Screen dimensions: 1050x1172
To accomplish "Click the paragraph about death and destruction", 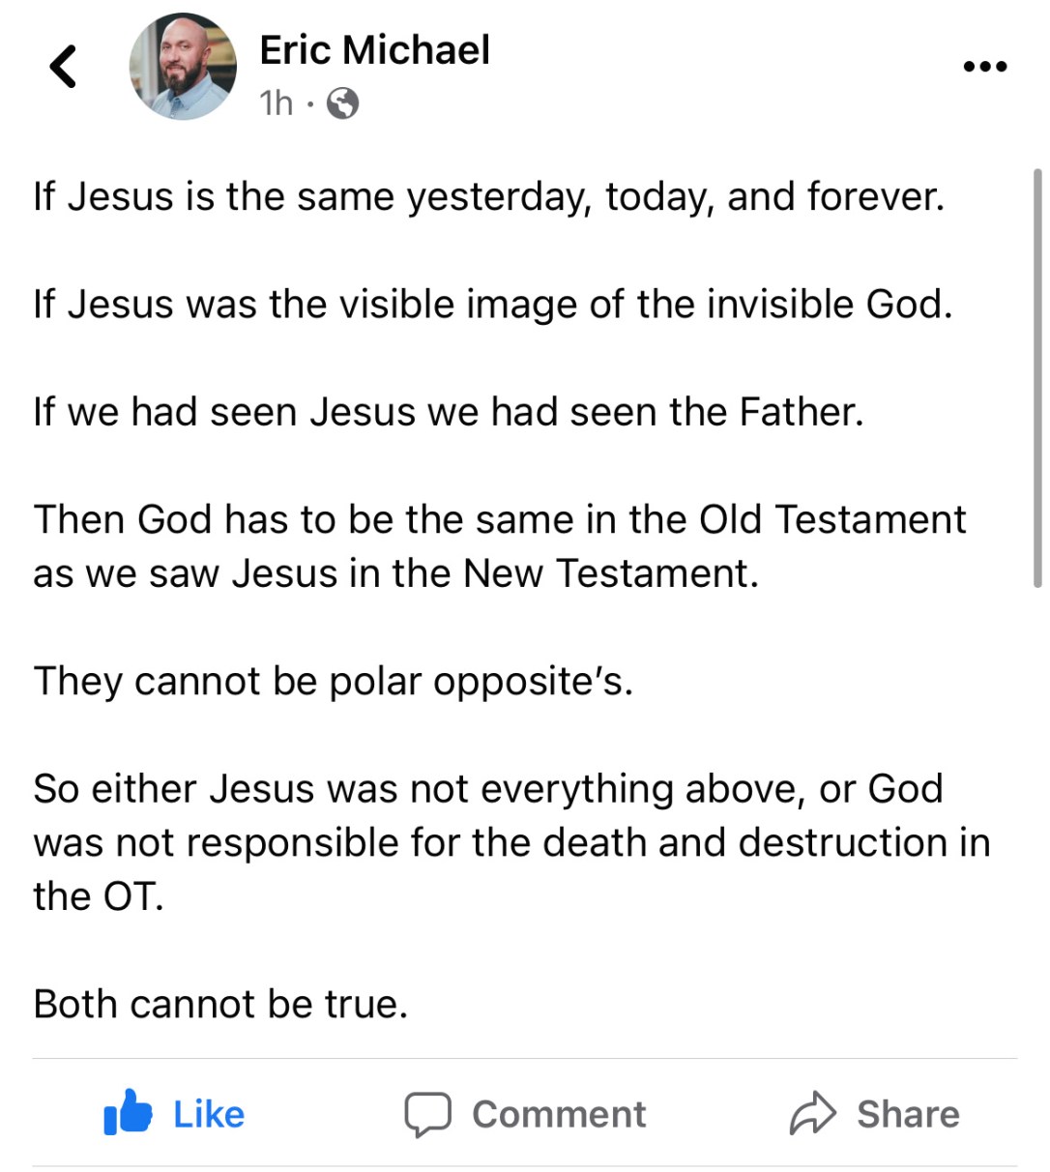I will click(x=510, y=842).
